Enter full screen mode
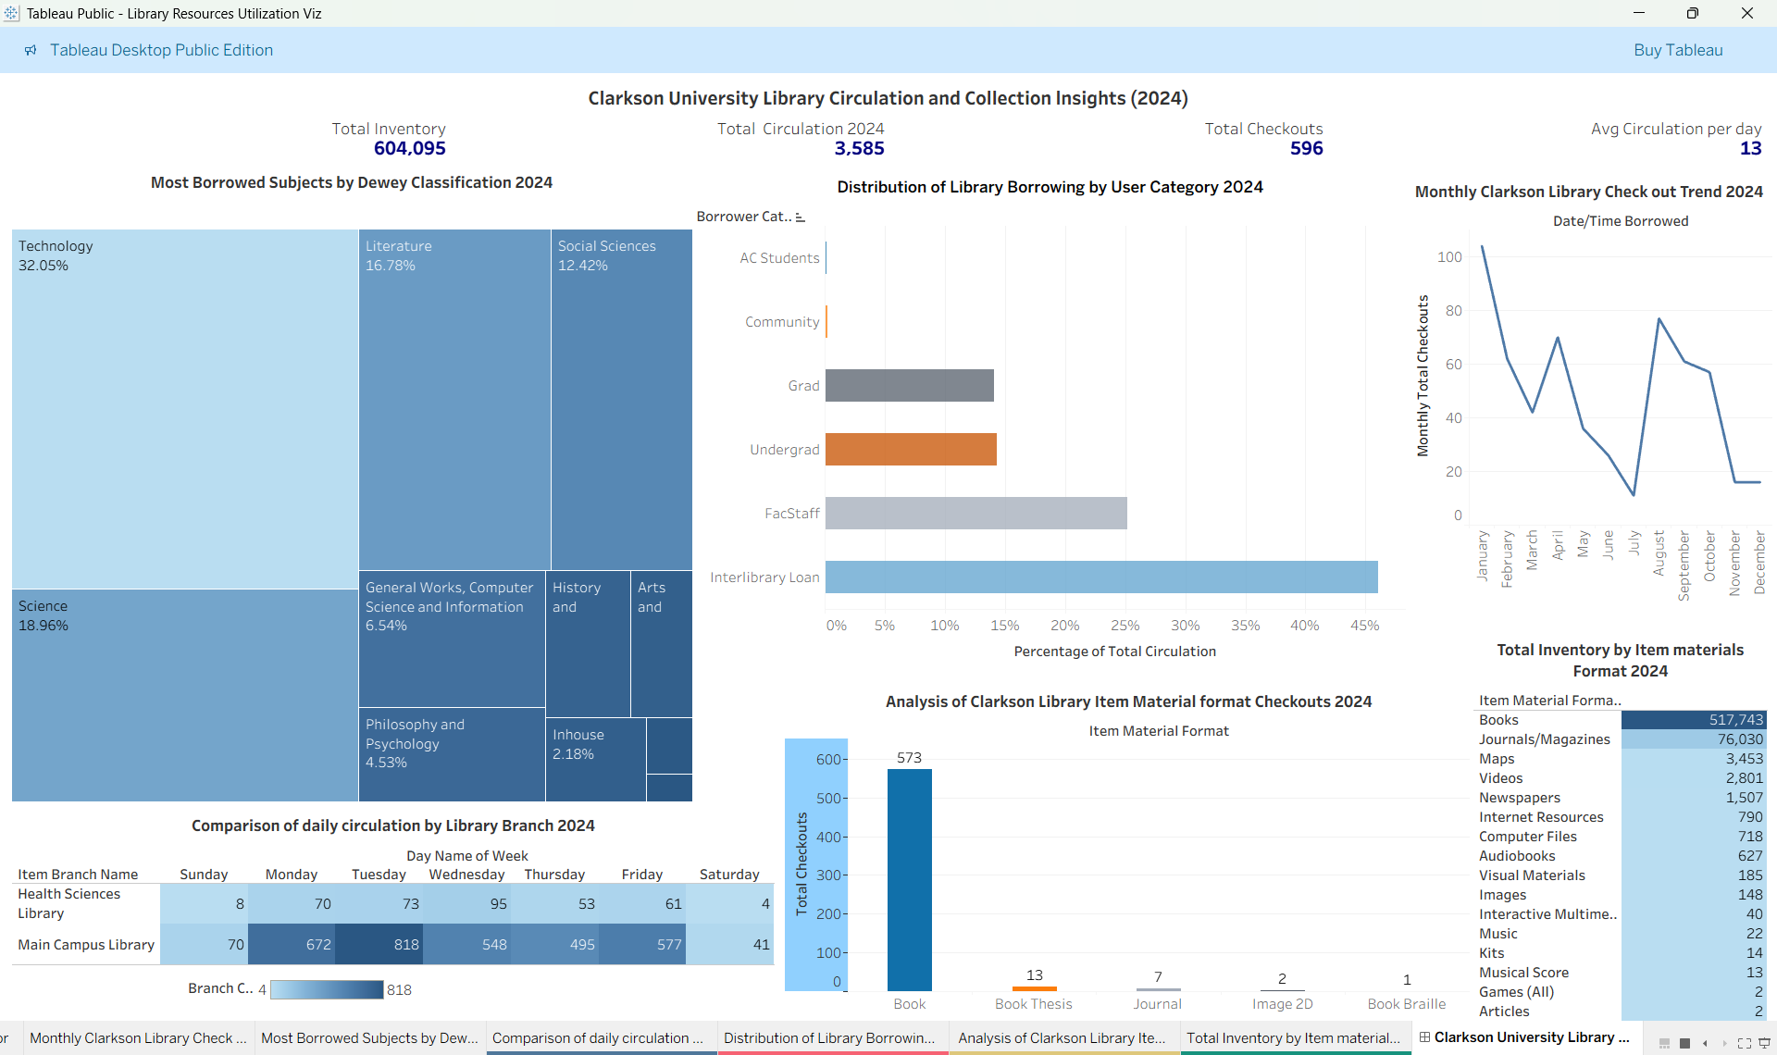Viewport: 1777px width, 1055px height. (x=1745, y=1043)
